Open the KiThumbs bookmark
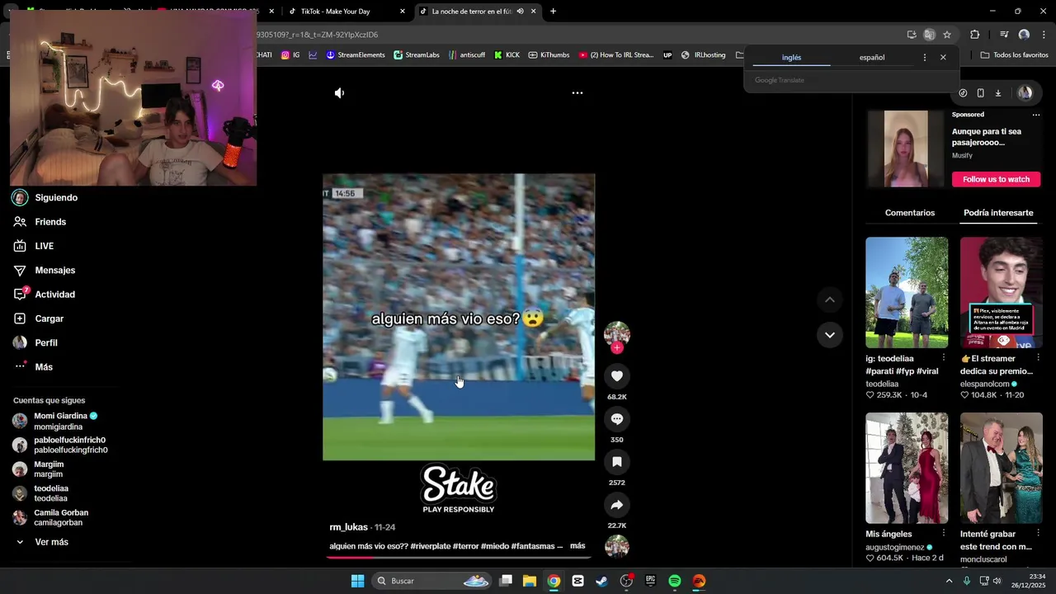Viewport: 1056px width, 594px height. (x=549, y=55)
